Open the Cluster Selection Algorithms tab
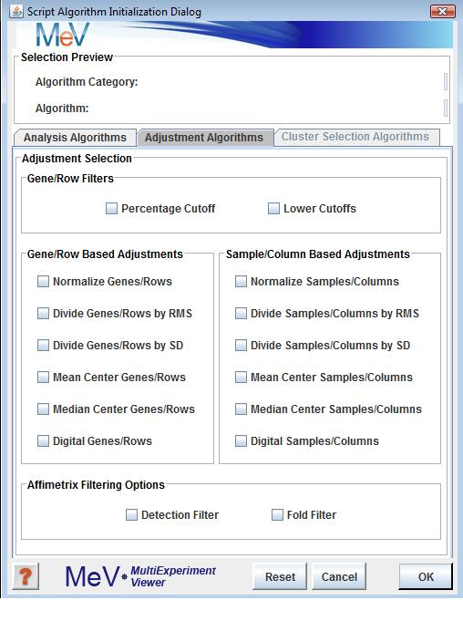This screenshot has width=463, height=642. (x=355, y=137)
